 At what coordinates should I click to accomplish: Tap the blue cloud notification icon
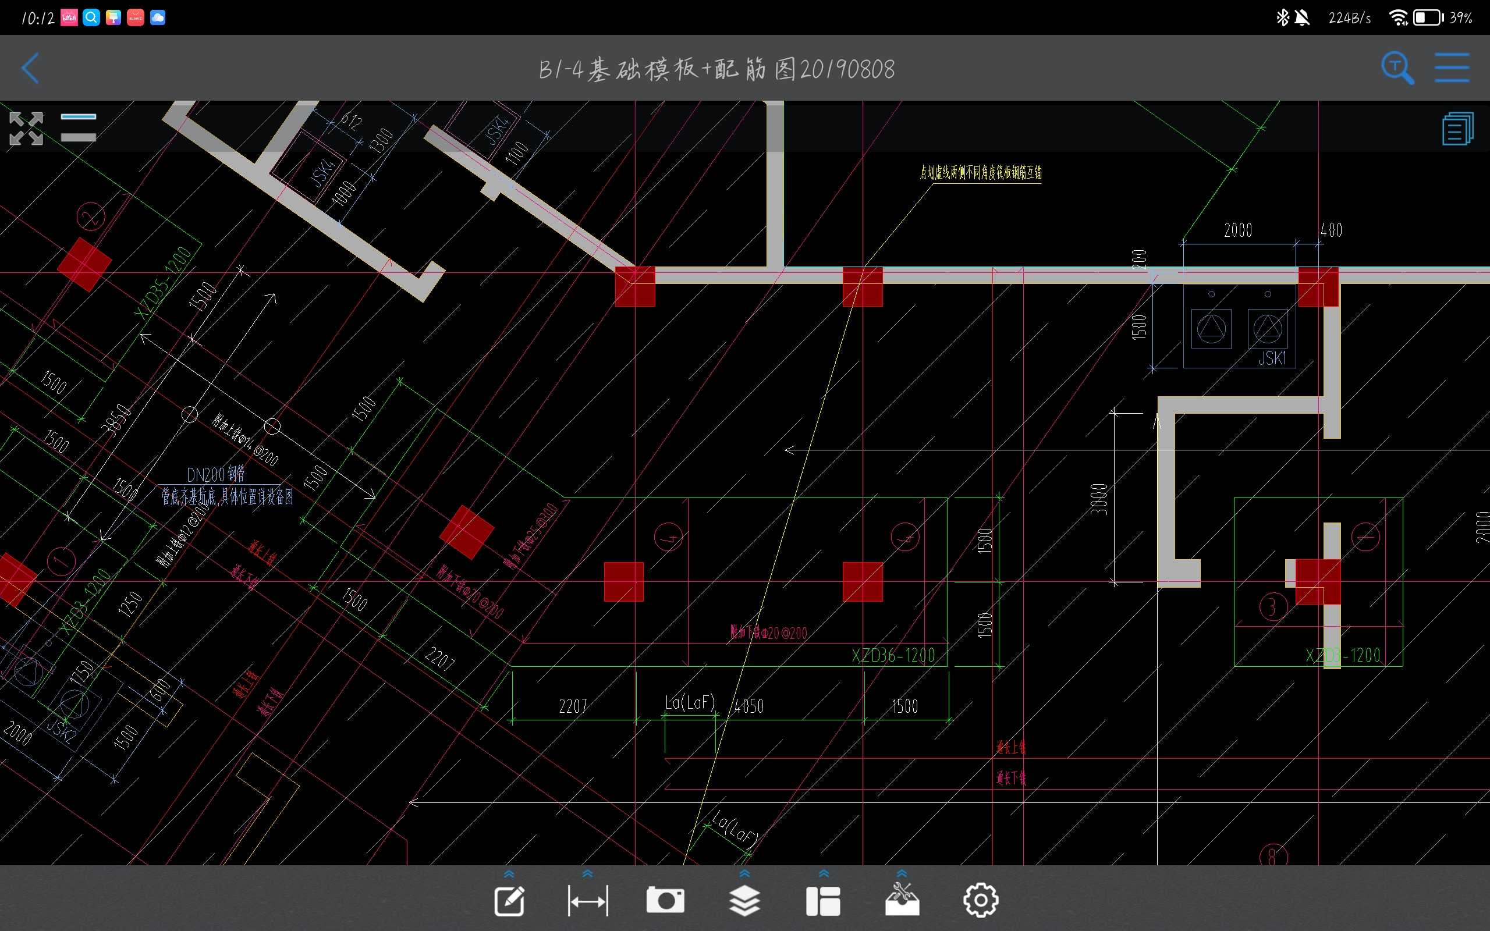(158, 17)
